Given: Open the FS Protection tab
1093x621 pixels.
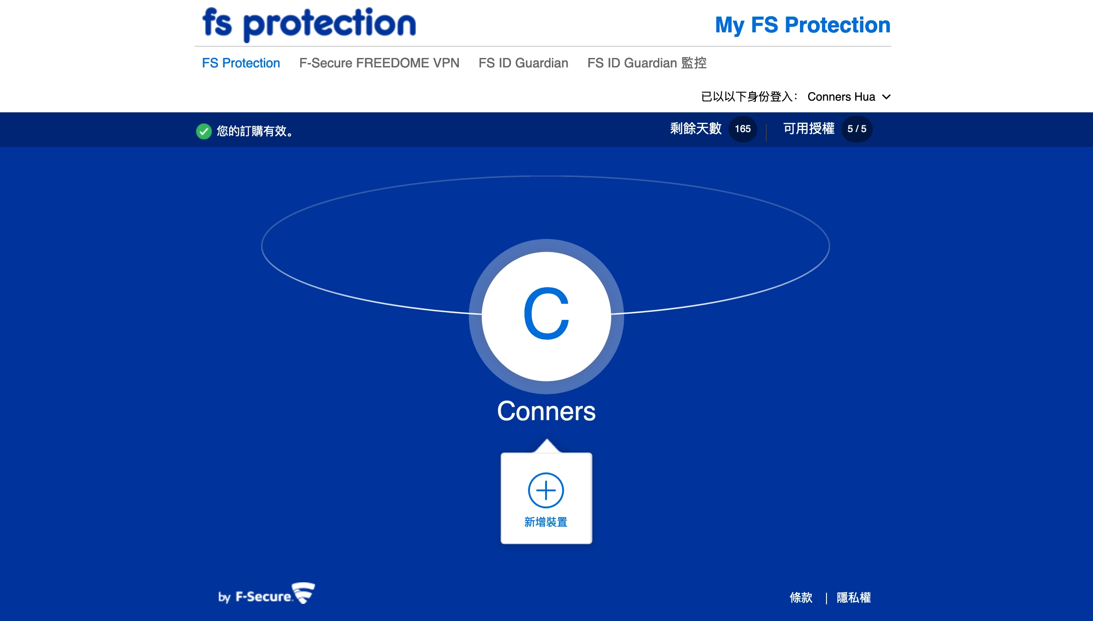Looking at the screenshot, I should click(241, 63).
